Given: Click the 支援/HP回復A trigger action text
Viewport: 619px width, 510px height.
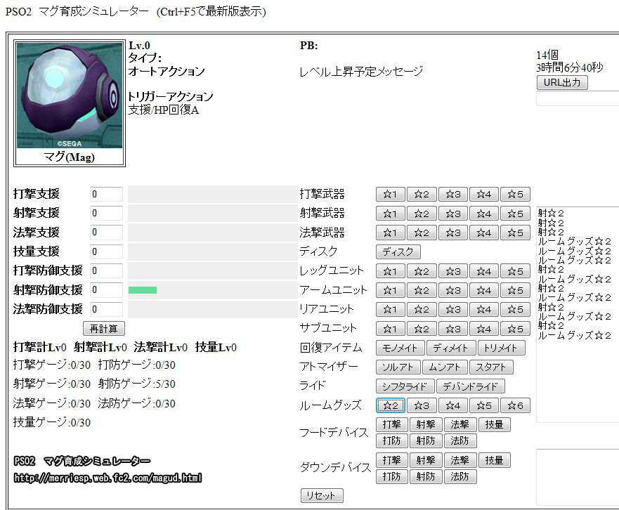Looking at the screenshot, I should [164, 110].
